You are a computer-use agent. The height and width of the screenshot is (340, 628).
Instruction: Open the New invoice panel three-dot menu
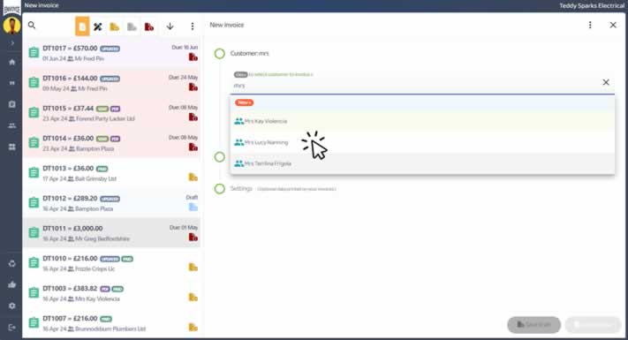coord(590,26)
